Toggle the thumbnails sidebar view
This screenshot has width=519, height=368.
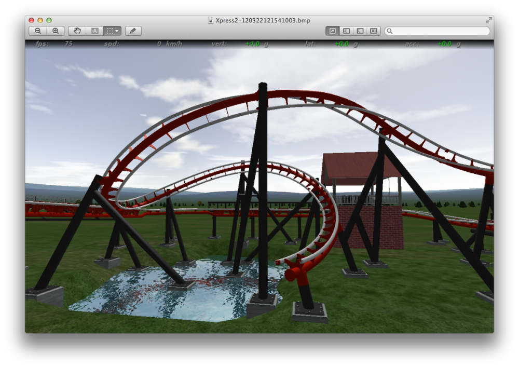point(346,31)
